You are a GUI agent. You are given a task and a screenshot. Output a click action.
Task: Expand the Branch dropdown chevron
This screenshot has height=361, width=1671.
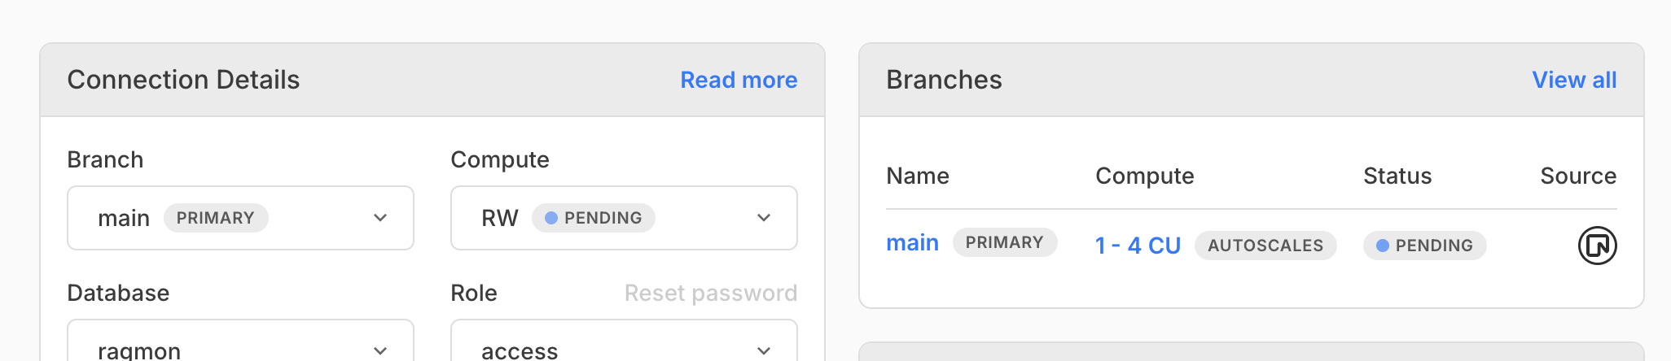coord(379,218)
